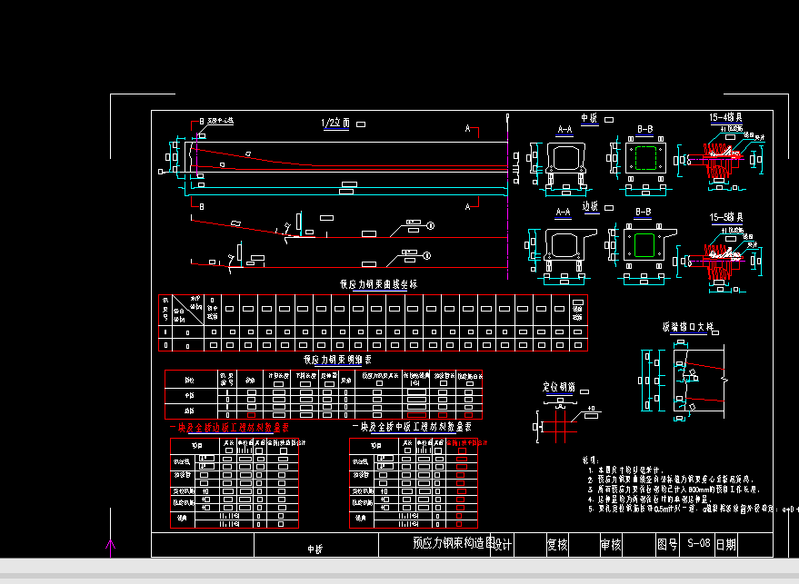Select the "A-A" label in the 中板 row
799x584 pixels.
564,130
